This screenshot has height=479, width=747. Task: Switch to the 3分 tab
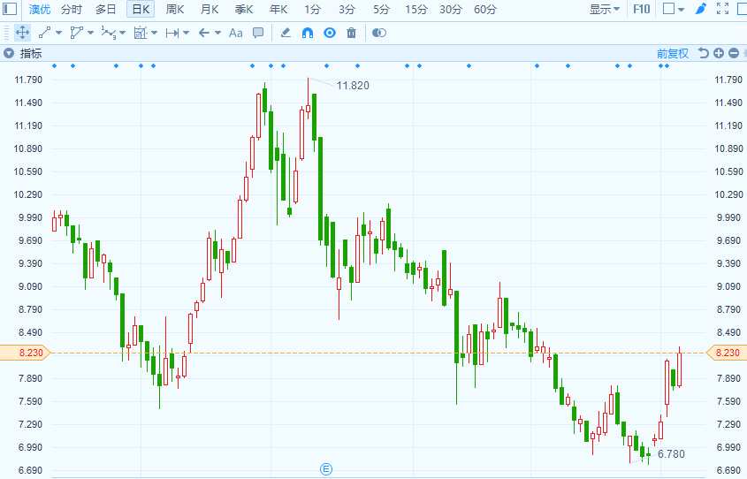coord(347,9)
